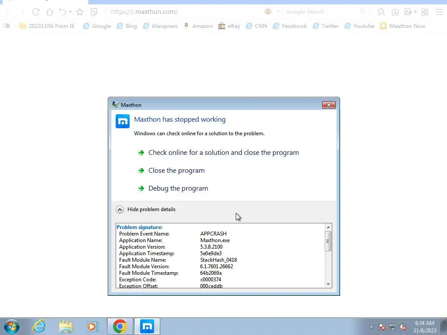Open the Aliexpress bookmark

click(x=160, y=26)
